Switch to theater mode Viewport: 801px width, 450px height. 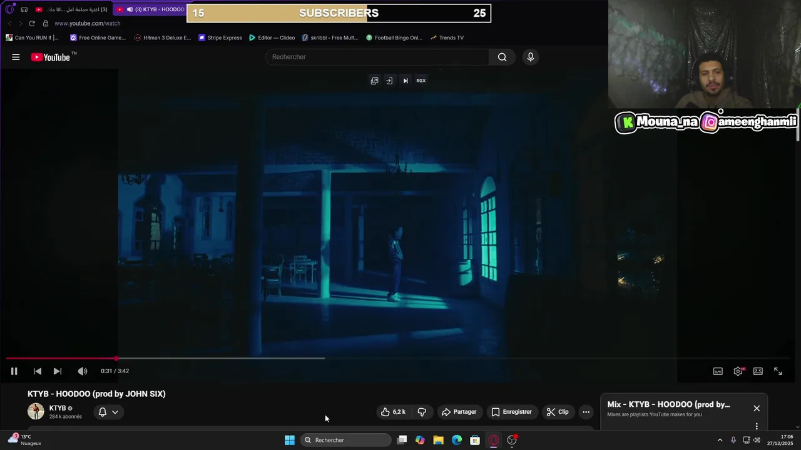(x=758, y=371)
